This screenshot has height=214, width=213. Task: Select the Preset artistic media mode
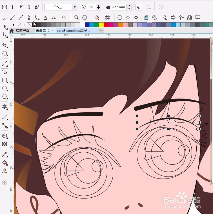coord(5,7)
